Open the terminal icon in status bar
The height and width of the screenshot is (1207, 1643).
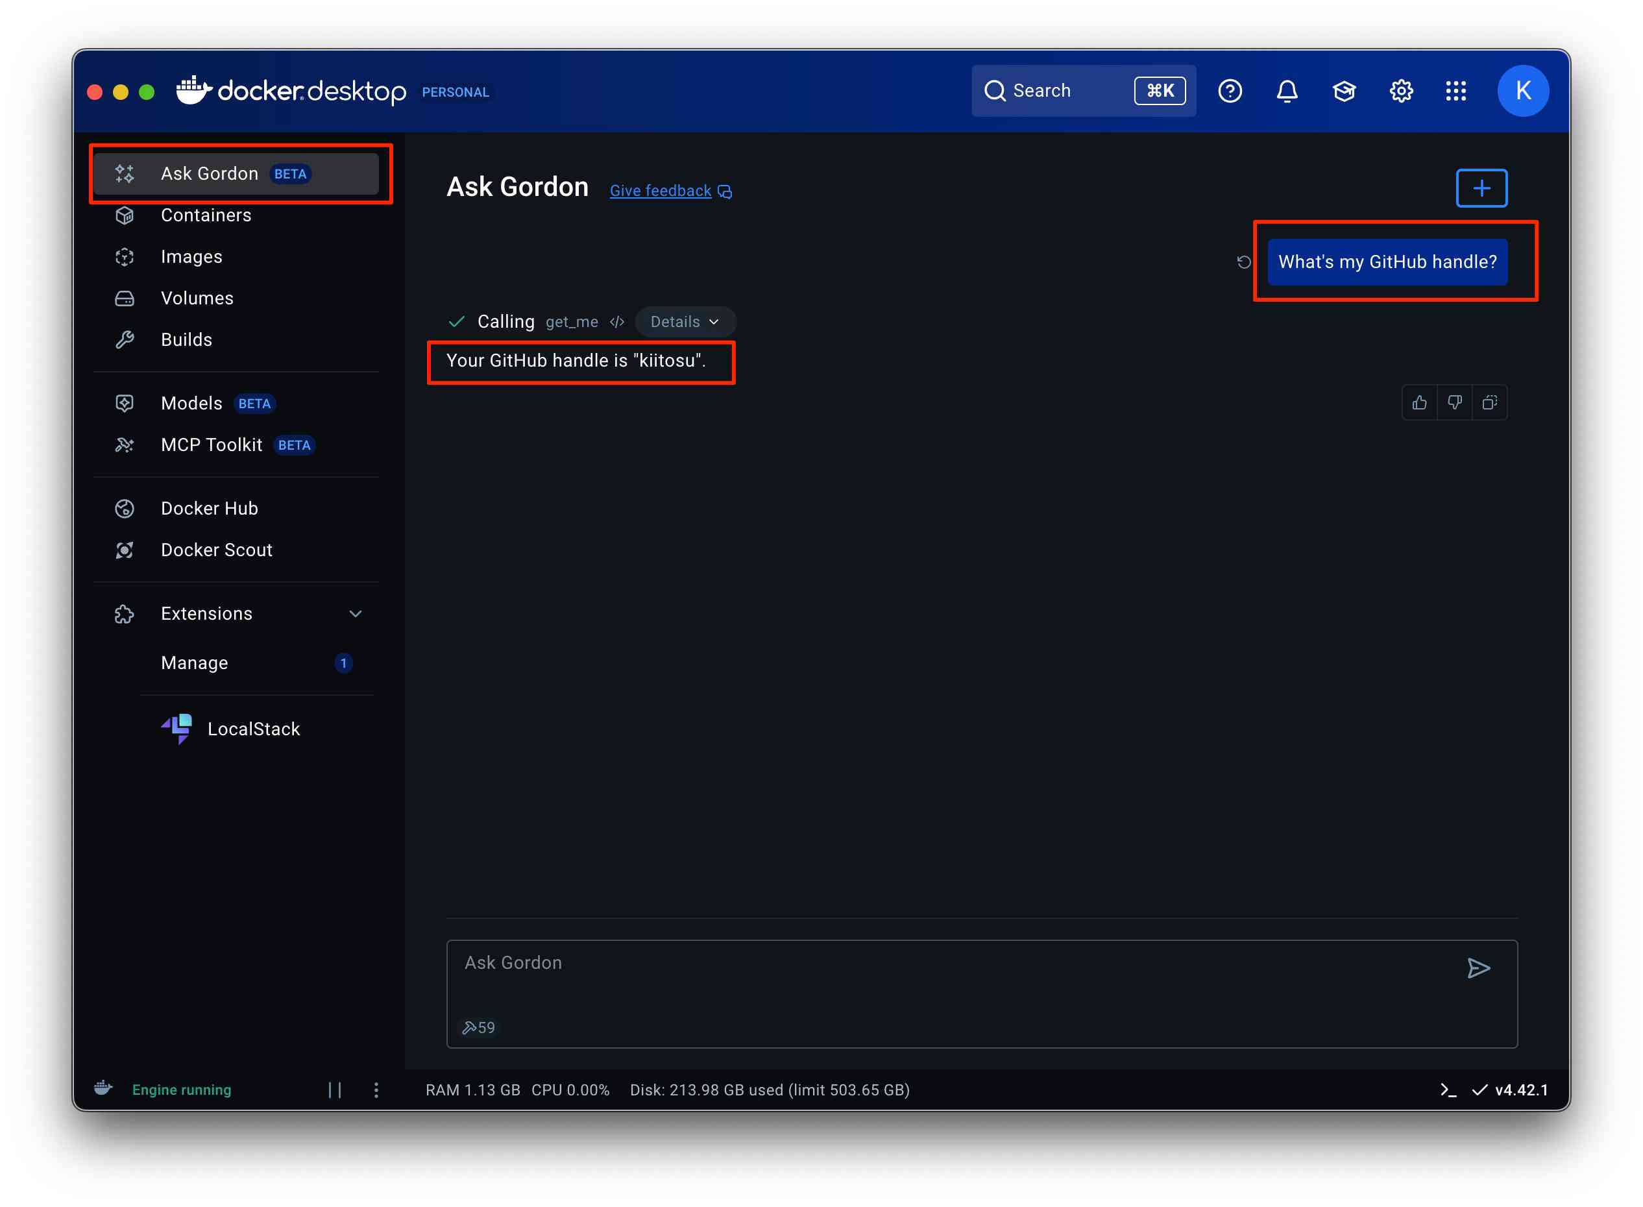coord(1448,1090)
